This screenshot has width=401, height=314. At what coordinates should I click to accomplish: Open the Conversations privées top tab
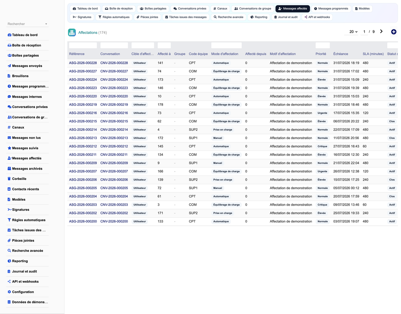190,9
